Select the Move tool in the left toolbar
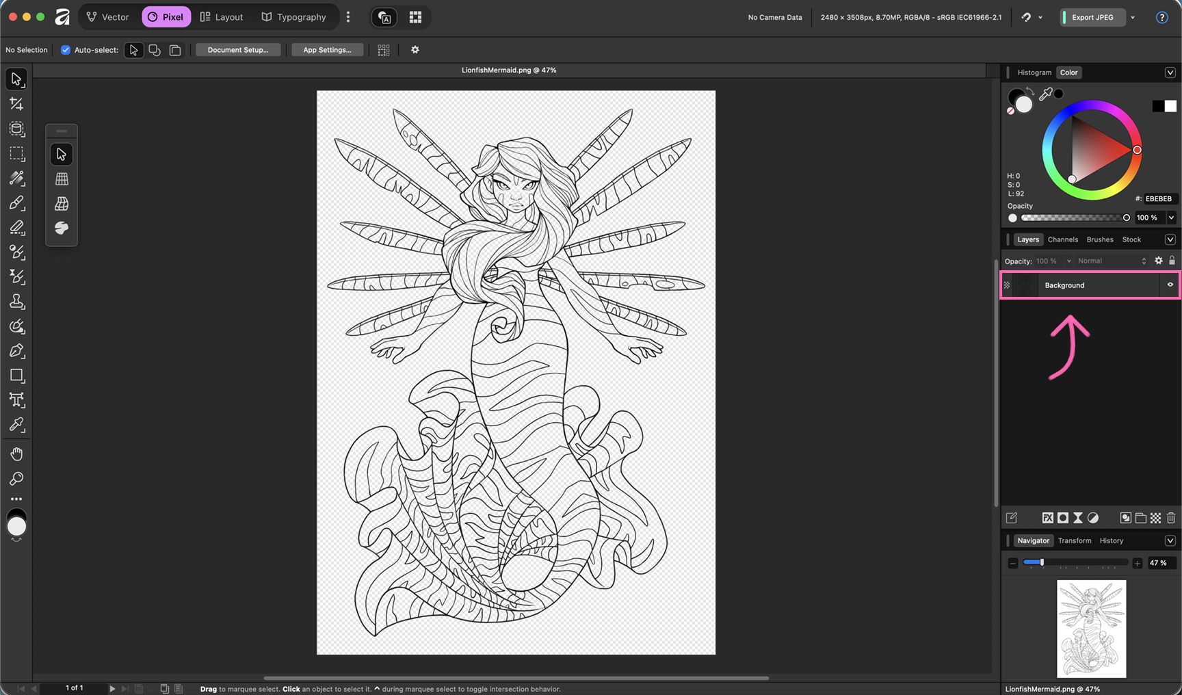The width and height of the screenshot is (1182, 695). pyautogui.click(x=16, y=79)
